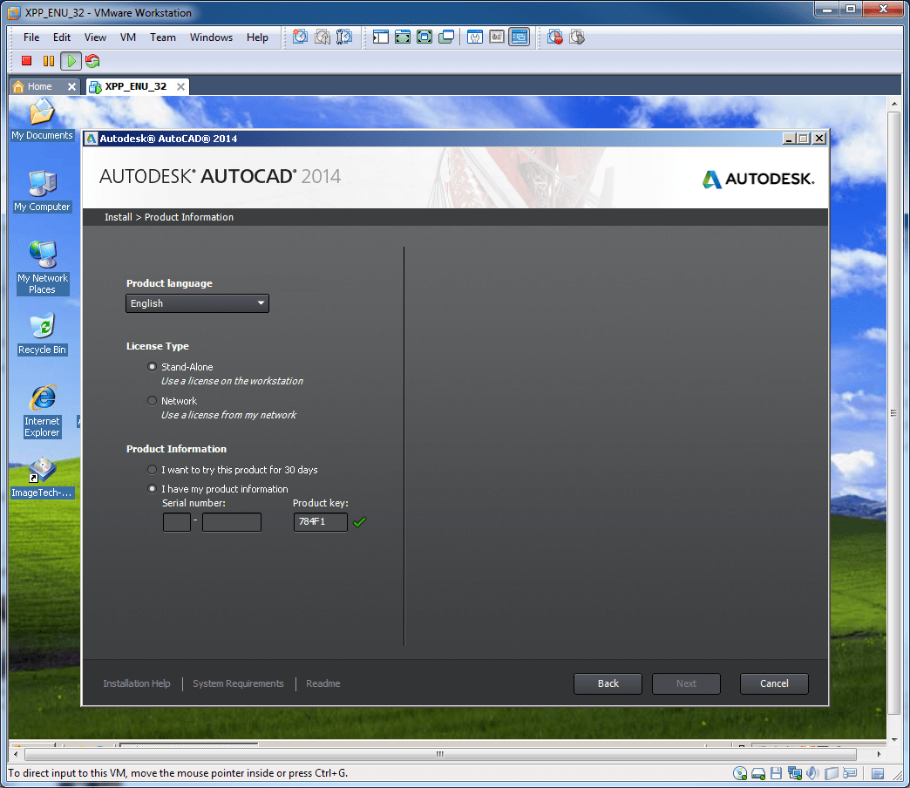Switch to the XPP_ENU_32 tab
The width and height of the screenshot is (910, 788).
(x=135, y=86)
